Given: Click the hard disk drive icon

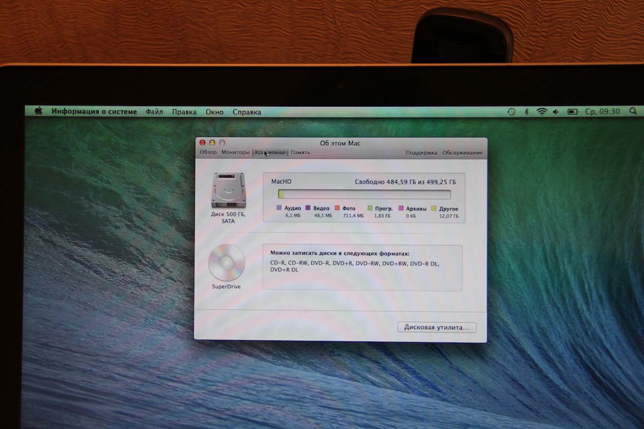Looking at the screenshot, I should click(228, 190).
